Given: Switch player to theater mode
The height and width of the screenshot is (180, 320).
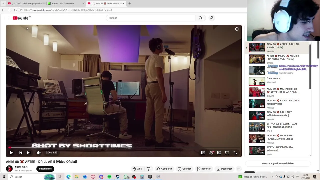Looking at the screenshot, I should [219, 152].
